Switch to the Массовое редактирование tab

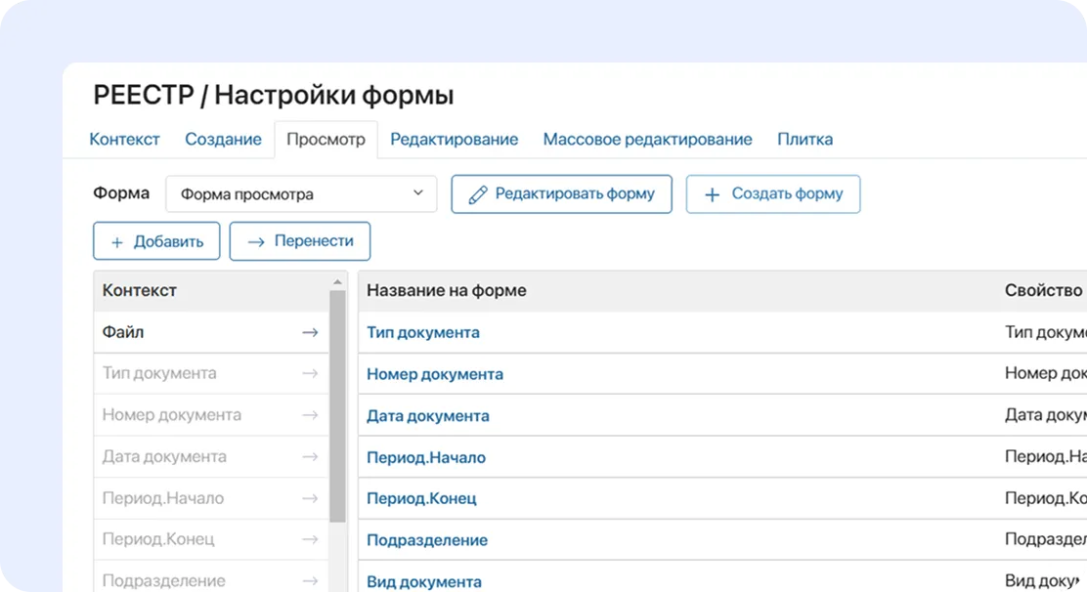point(647,139)
